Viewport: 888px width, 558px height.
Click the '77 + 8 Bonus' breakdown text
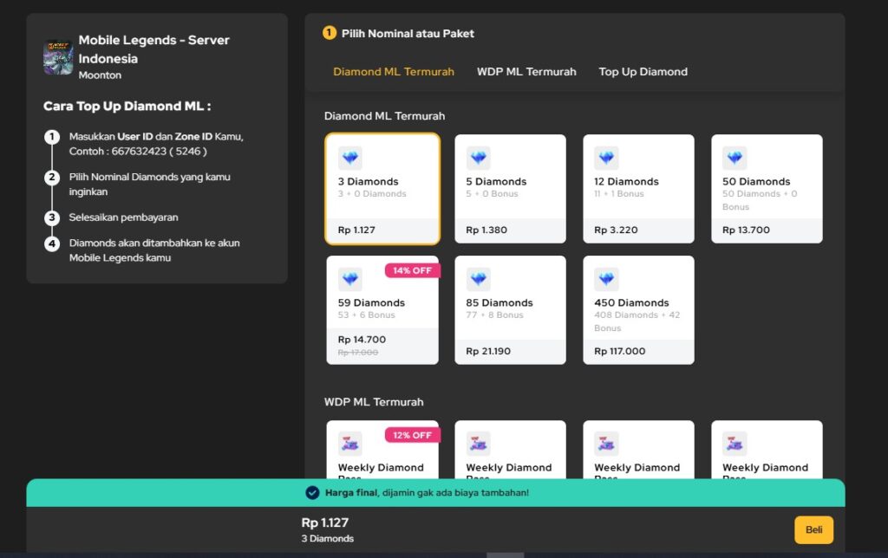[494, 315]
